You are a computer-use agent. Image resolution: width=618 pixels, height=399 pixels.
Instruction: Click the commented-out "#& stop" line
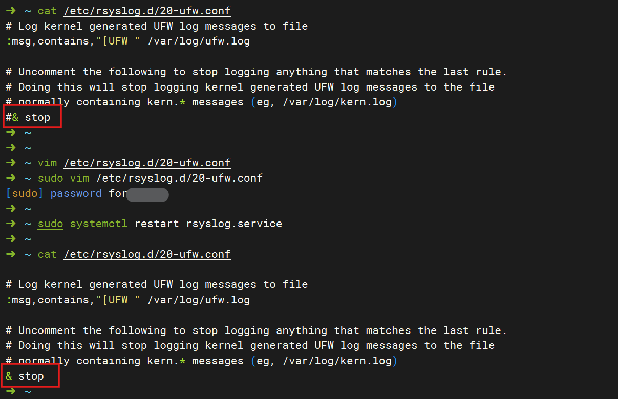click(28, 117)
